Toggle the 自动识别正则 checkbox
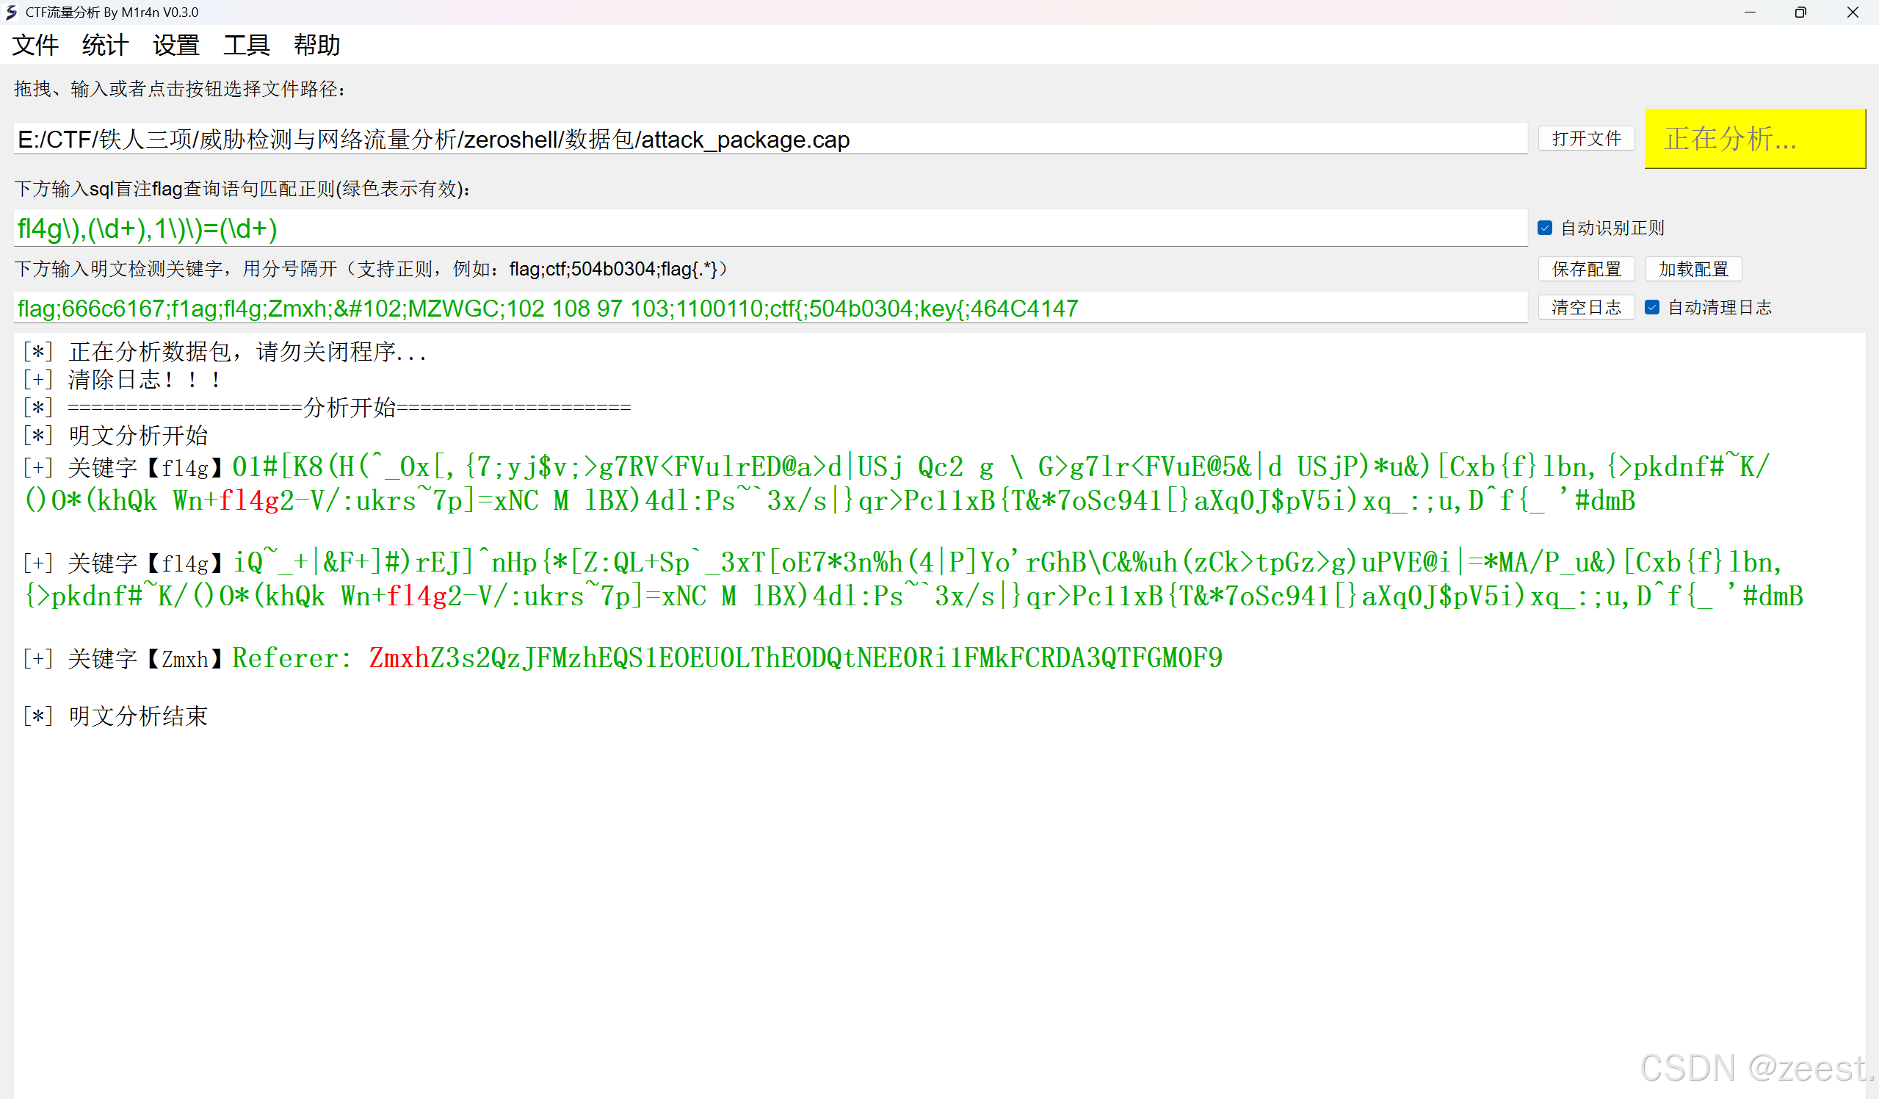The width and height of the screenshot is (1879, 1099). click(1545, 228)
